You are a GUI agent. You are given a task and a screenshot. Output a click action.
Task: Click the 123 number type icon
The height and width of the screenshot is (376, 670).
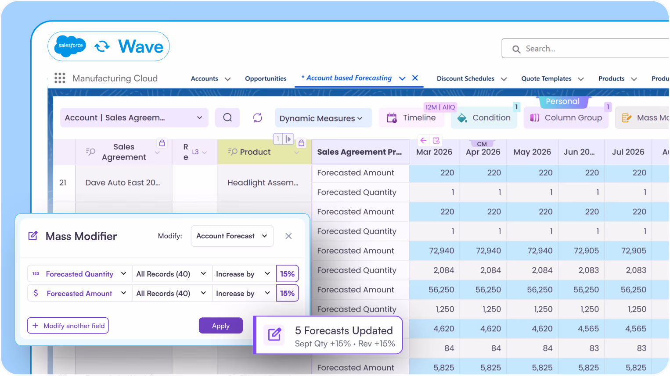click(x=36, y=273)
